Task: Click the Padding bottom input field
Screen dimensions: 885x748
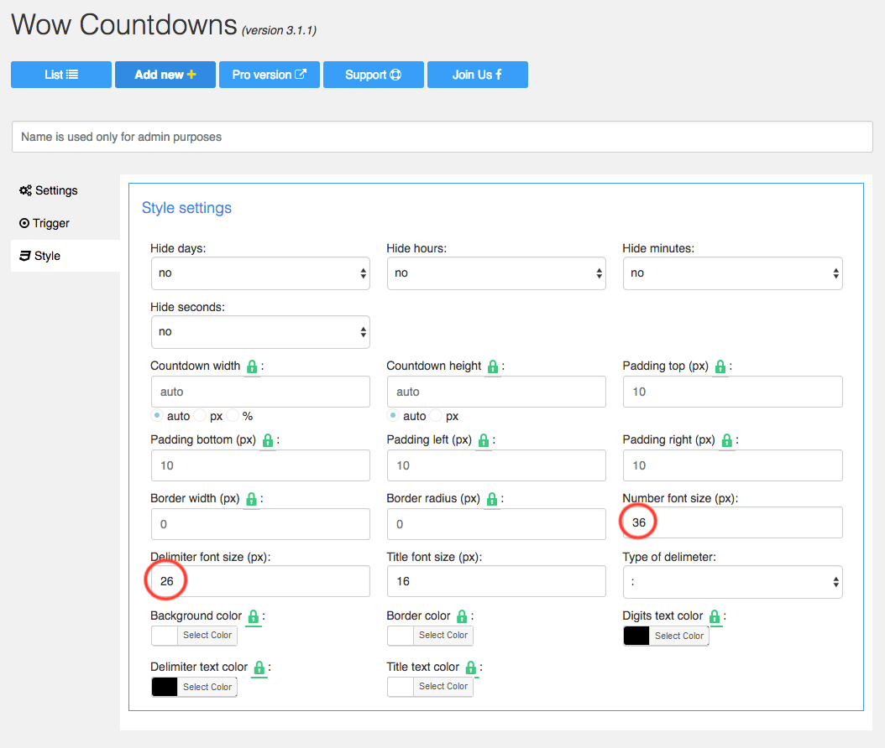Action: [x=260, y=465]
